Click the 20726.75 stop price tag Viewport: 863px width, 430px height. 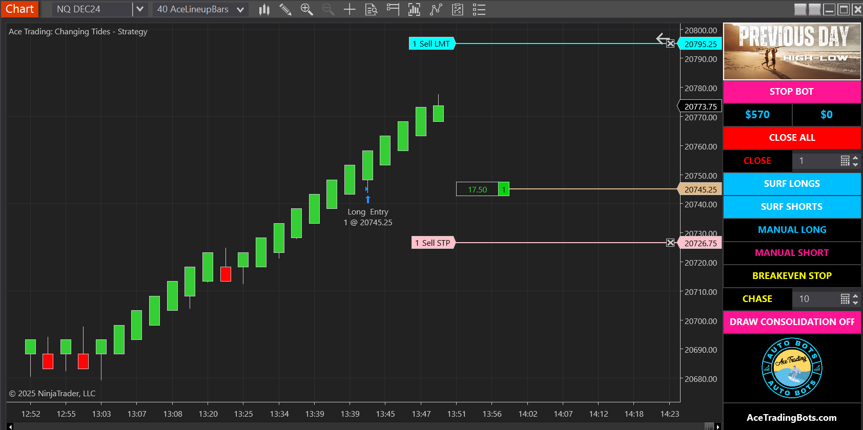(x=700, y=243)
